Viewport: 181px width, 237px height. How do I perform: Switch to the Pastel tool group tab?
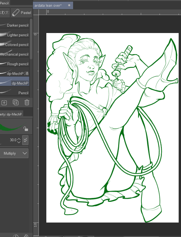click(x=21, y=13)
